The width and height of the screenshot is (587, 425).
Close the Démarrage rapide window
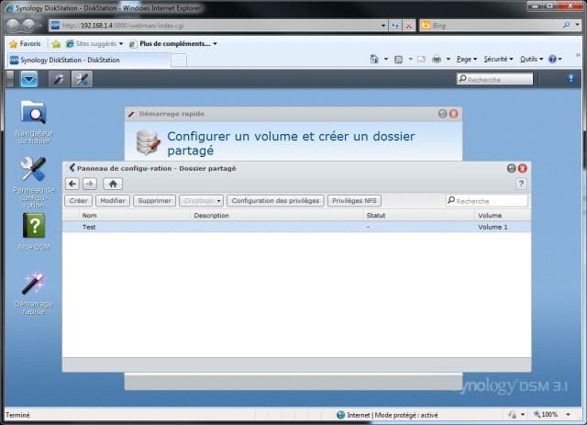pos(454,114)
